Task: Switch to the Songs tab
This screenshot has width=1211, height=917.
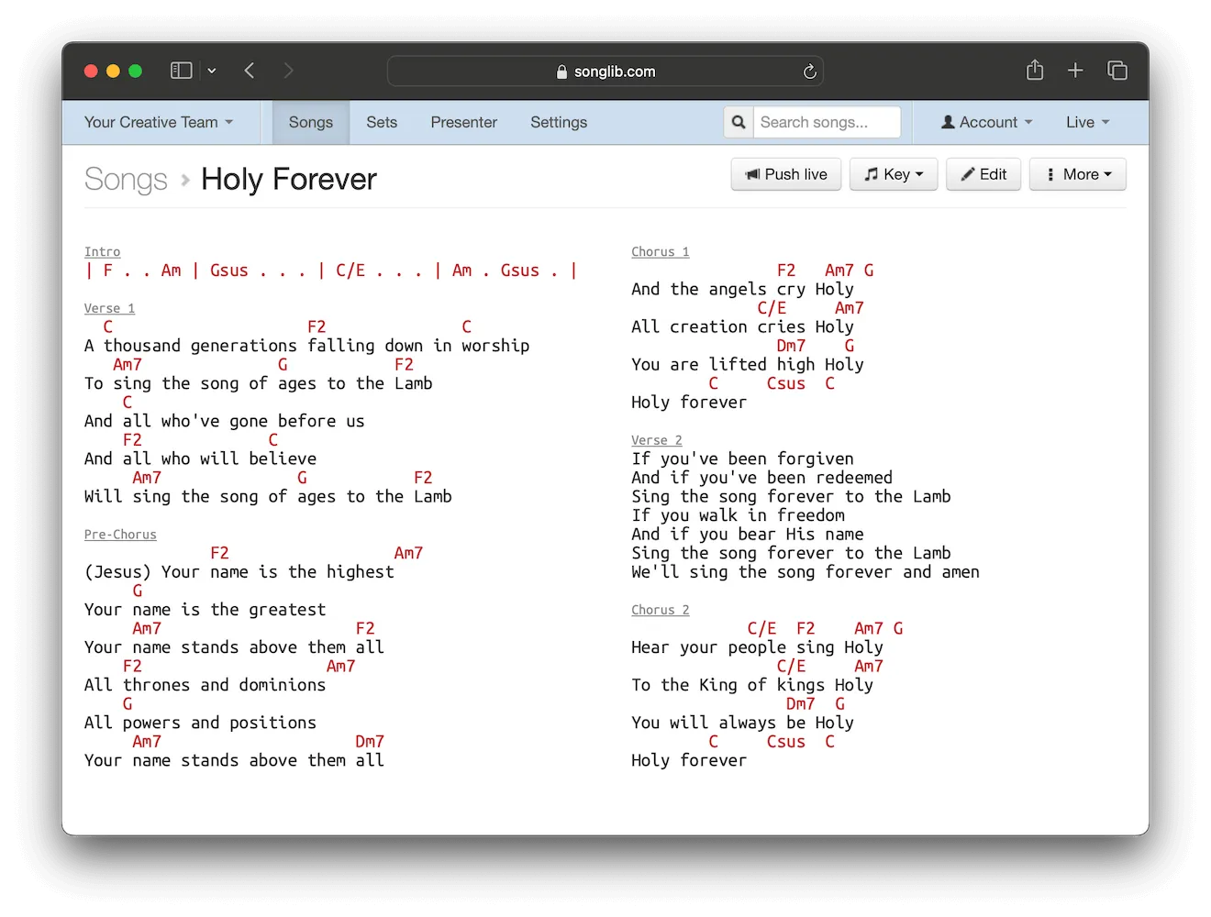Action: click(311, 122)
